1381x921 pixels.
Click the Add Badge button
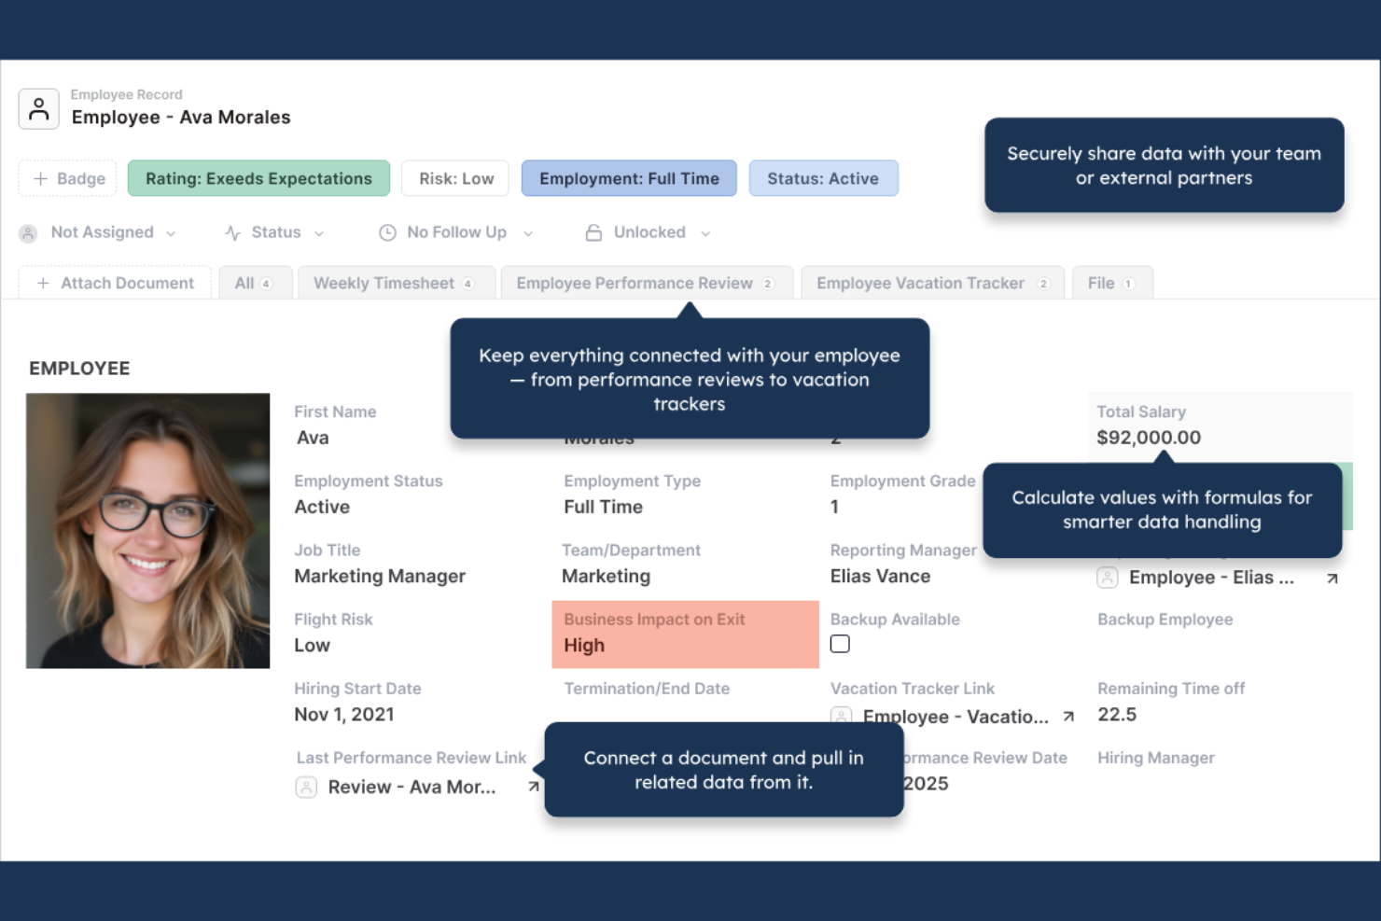(x=68, y=178)
